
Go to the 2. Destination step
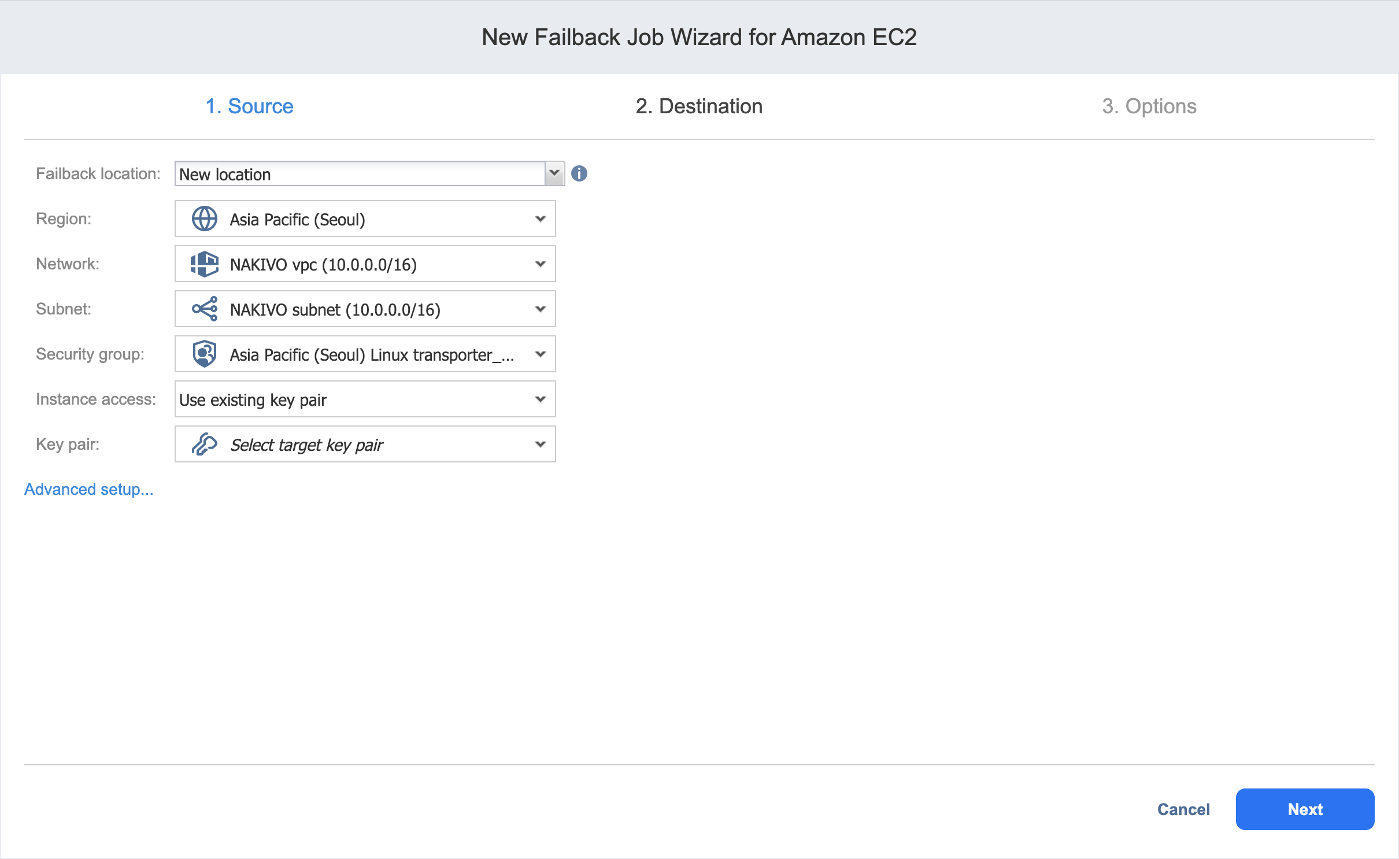coord(699,106)
